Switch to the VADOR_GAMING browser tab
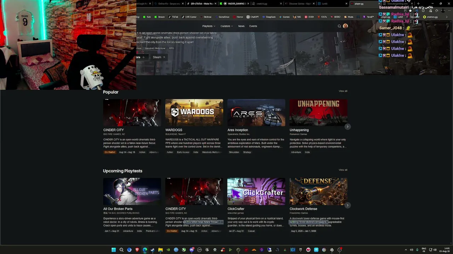 [x=234, y=4]
